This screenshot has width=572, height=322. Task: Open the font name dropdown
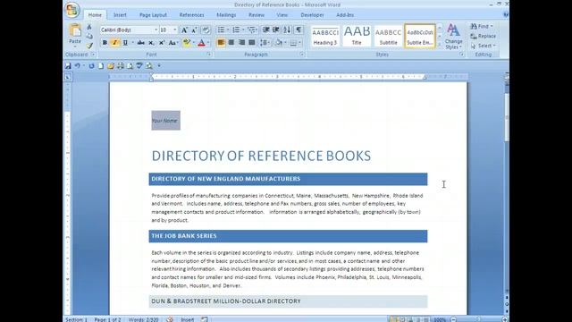[x=156, y=30]
